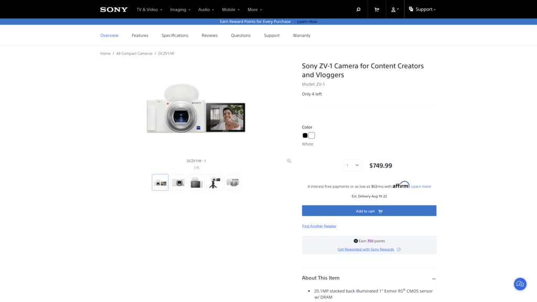Click the Learn How rewards link
The image size is (537, 302).
(x=307, y=21)
